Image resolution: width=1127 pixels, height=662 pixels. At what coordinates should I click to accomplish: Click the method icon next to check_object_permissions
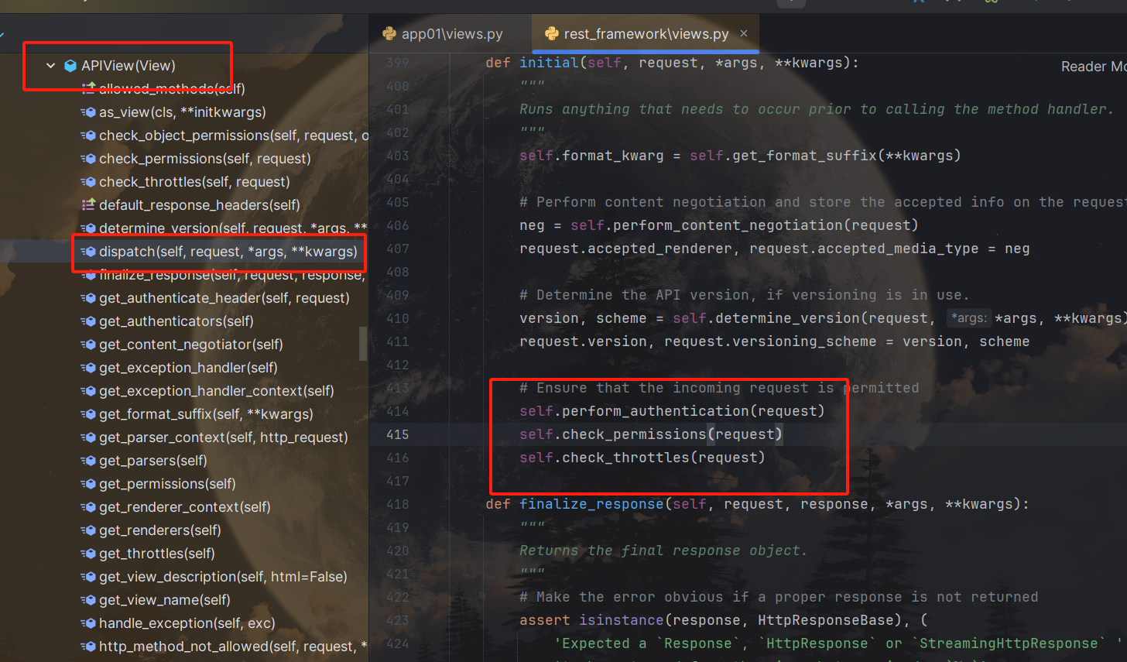[x=88, y=135]
